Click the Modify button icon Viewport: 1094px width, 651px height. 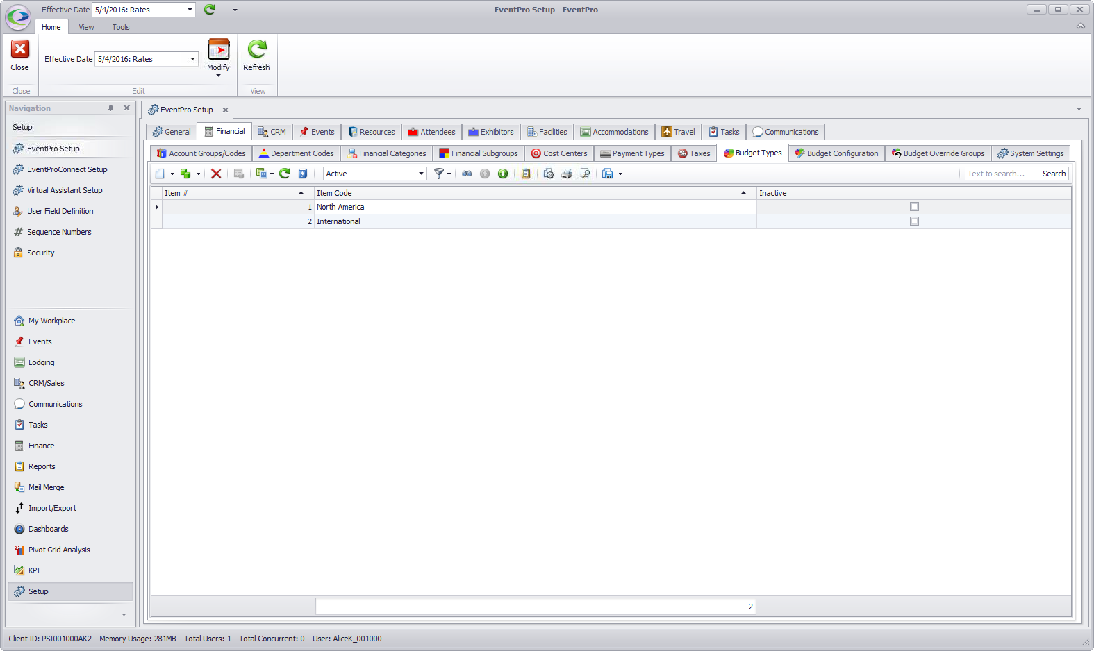pyautogui.click(x=218, y=49)
